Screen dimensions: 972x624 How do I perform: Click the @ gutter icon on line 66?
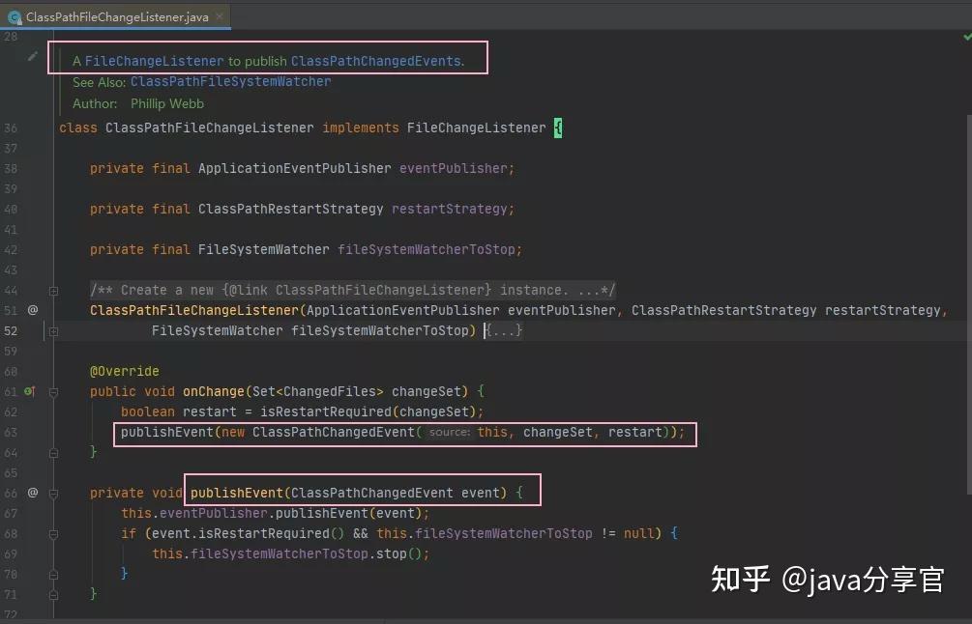coord(33,492)
